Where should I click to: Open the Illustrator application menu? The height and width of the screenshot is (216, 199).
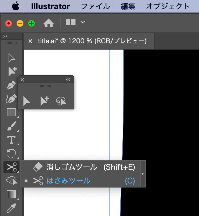[51, 7]
